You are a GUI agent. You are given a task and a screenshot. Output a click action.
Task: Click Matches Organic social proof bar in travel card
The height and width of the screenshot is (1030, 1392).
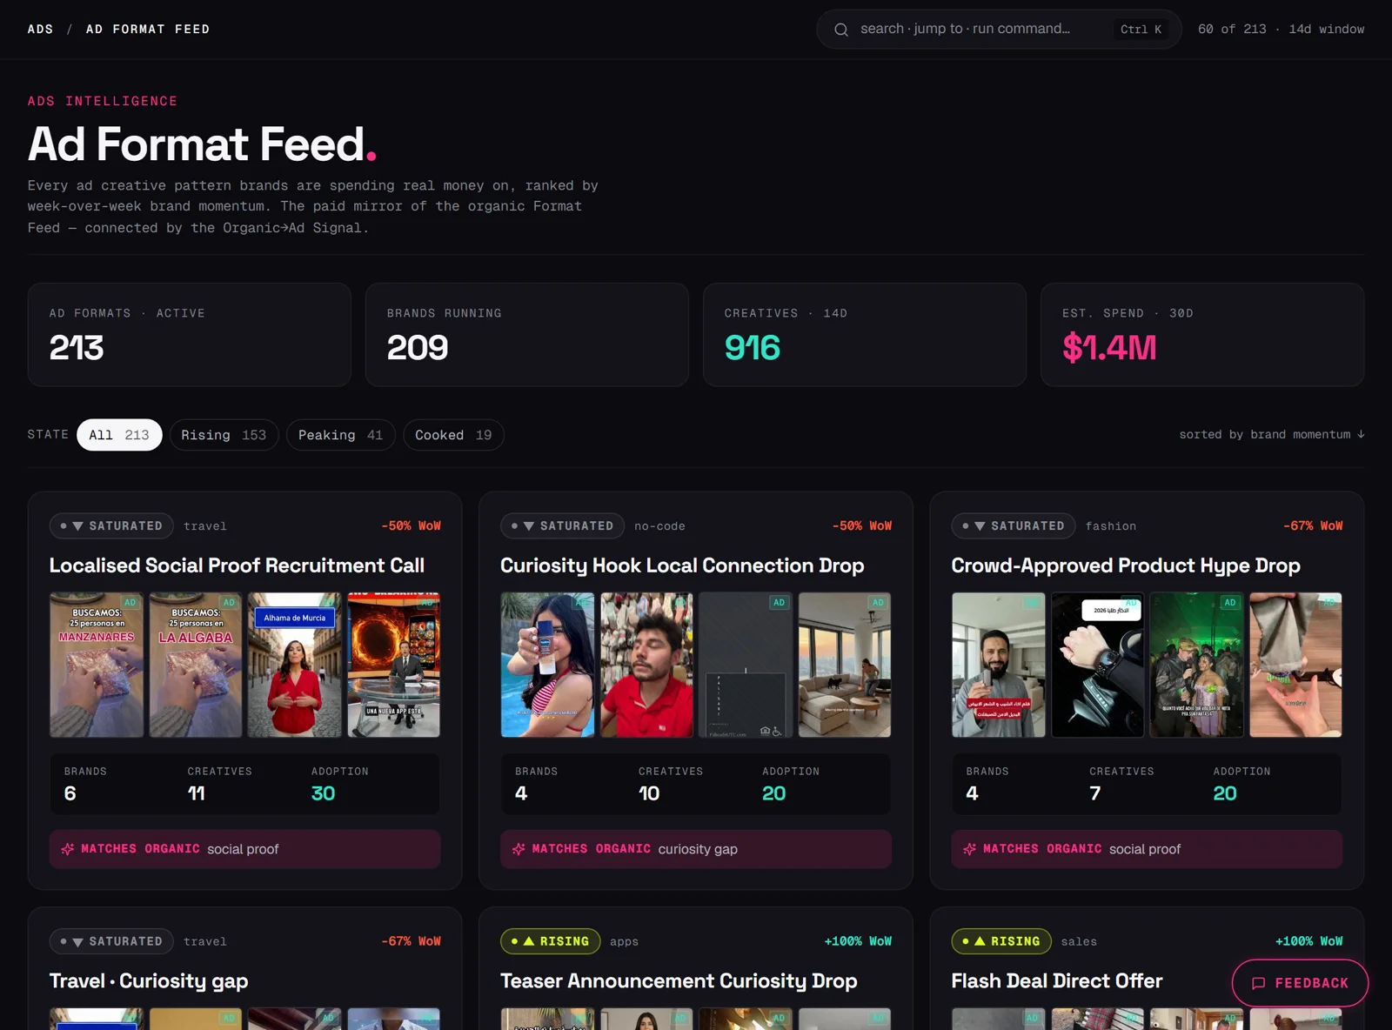click(x=244, y=849)
